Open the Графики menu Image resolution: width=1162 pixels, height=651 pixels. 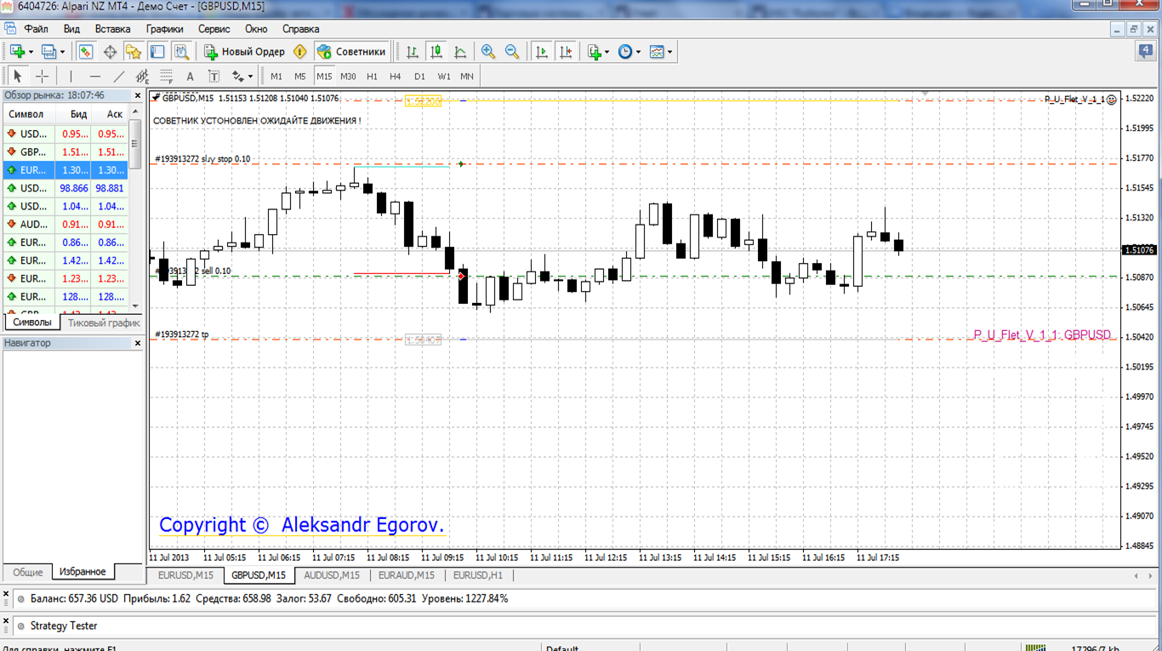pyautogui.click(x=164, y=29)
